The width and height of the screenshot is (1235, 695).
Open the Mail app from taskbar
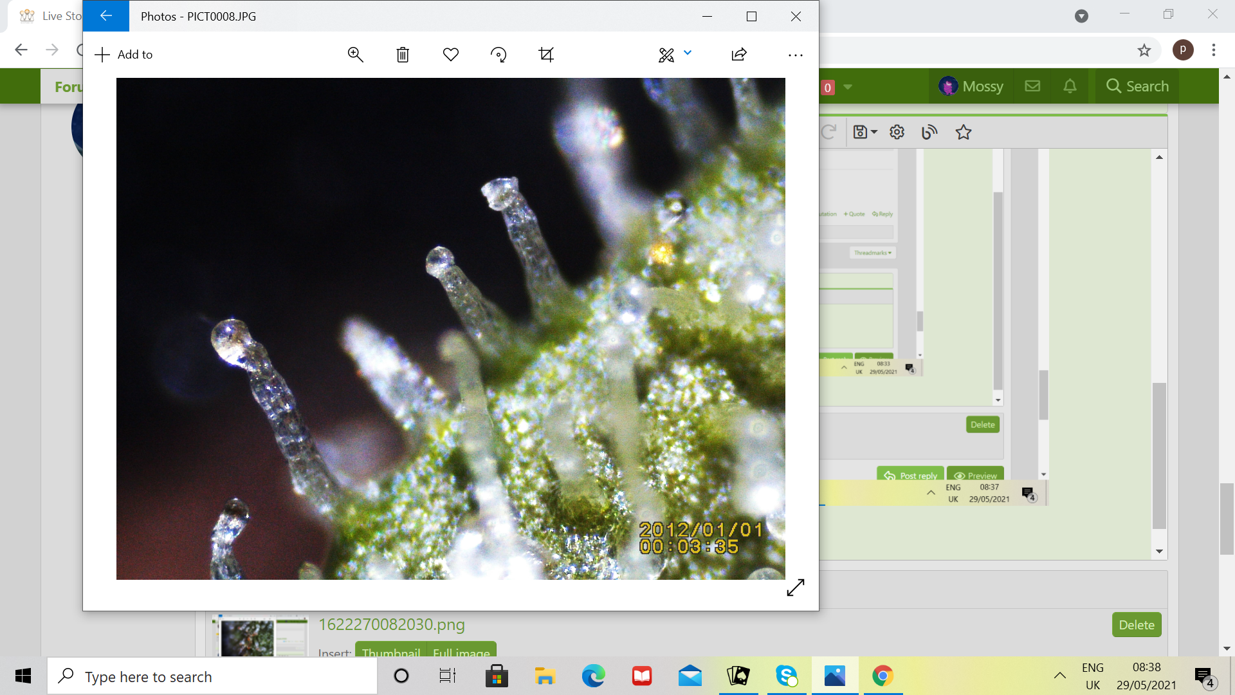(x=690, y=676)
